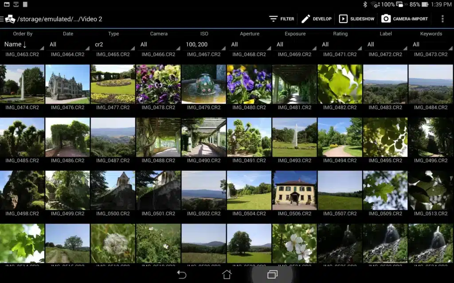Open the hamburger navigation drawer

coord(2,19)
